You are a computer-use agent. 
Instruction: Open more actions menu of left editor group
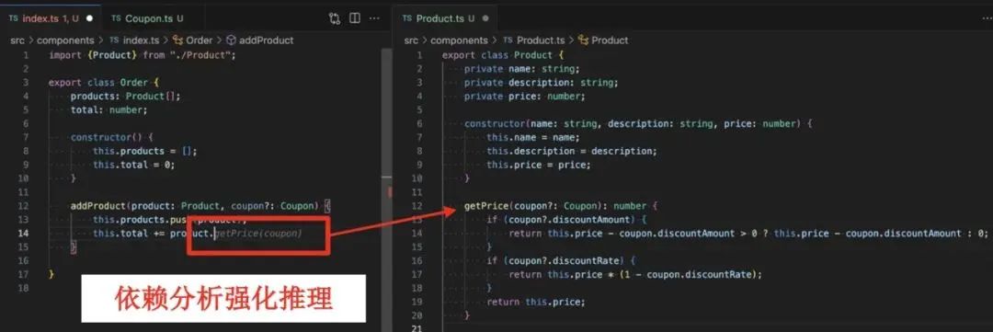(375, 18)
